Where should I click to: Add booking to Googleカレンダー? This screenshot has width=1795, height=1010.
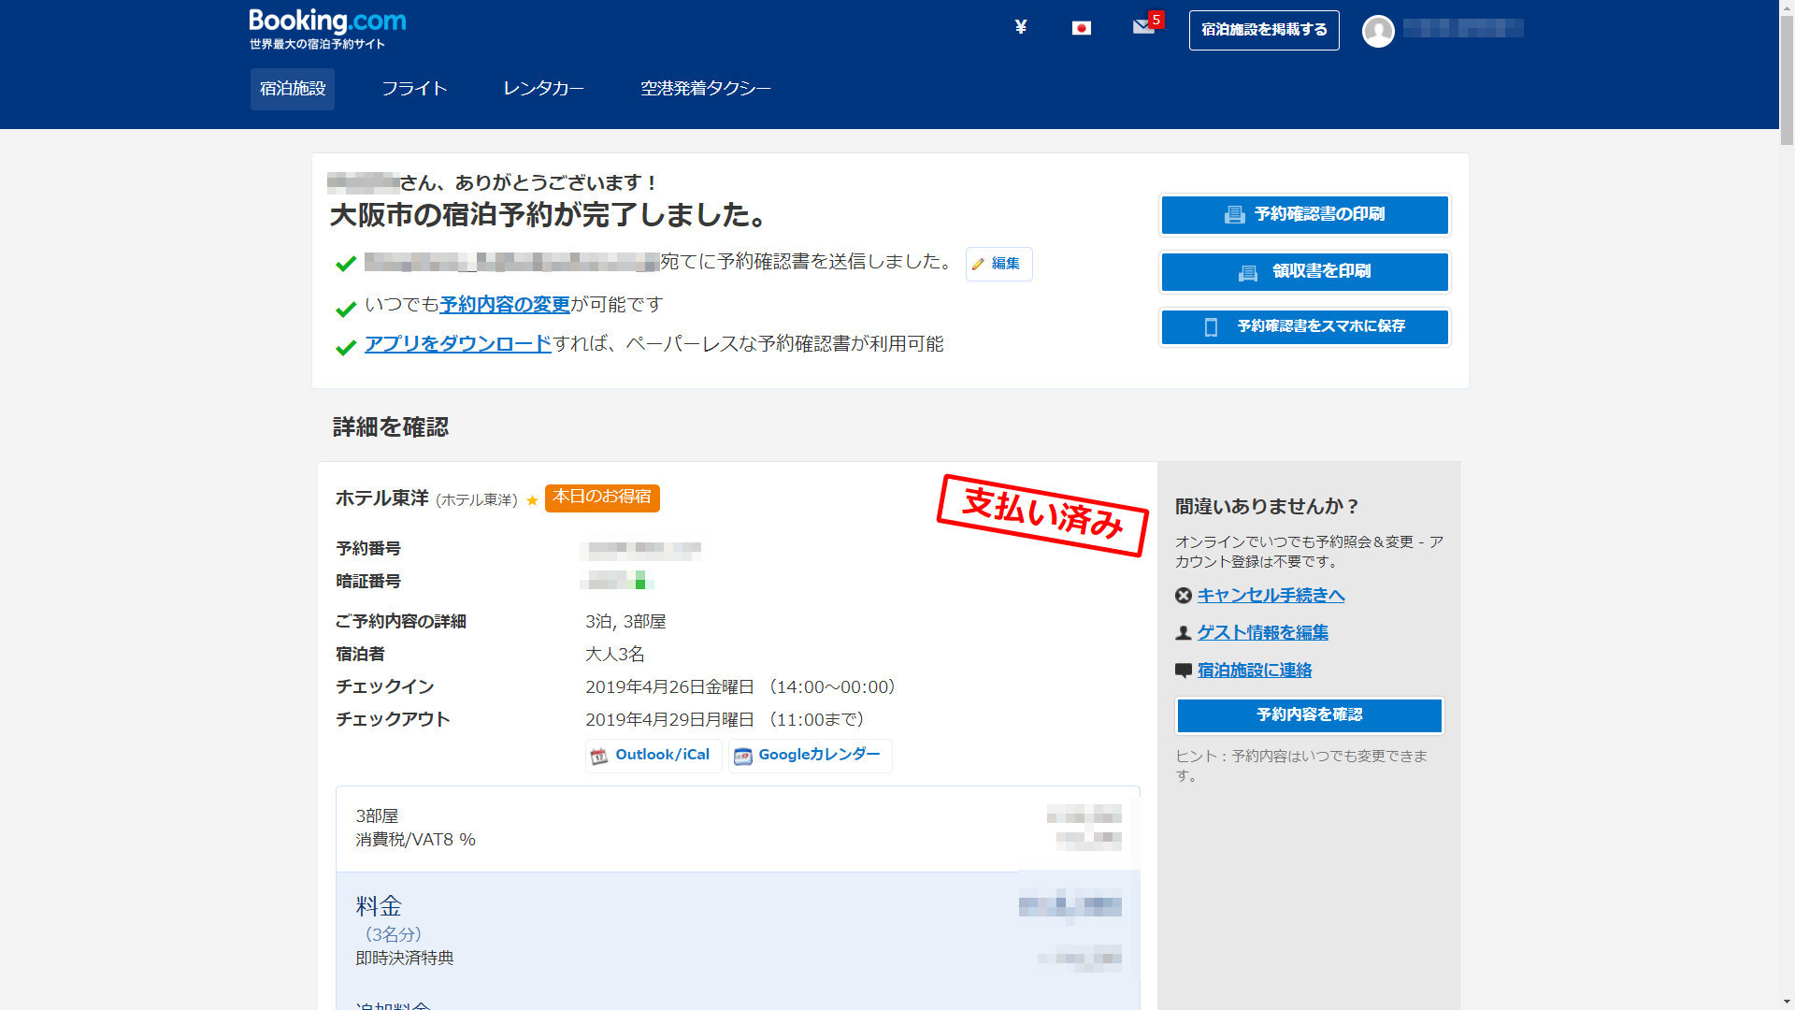pyautogui.click(x=810, y=756)
